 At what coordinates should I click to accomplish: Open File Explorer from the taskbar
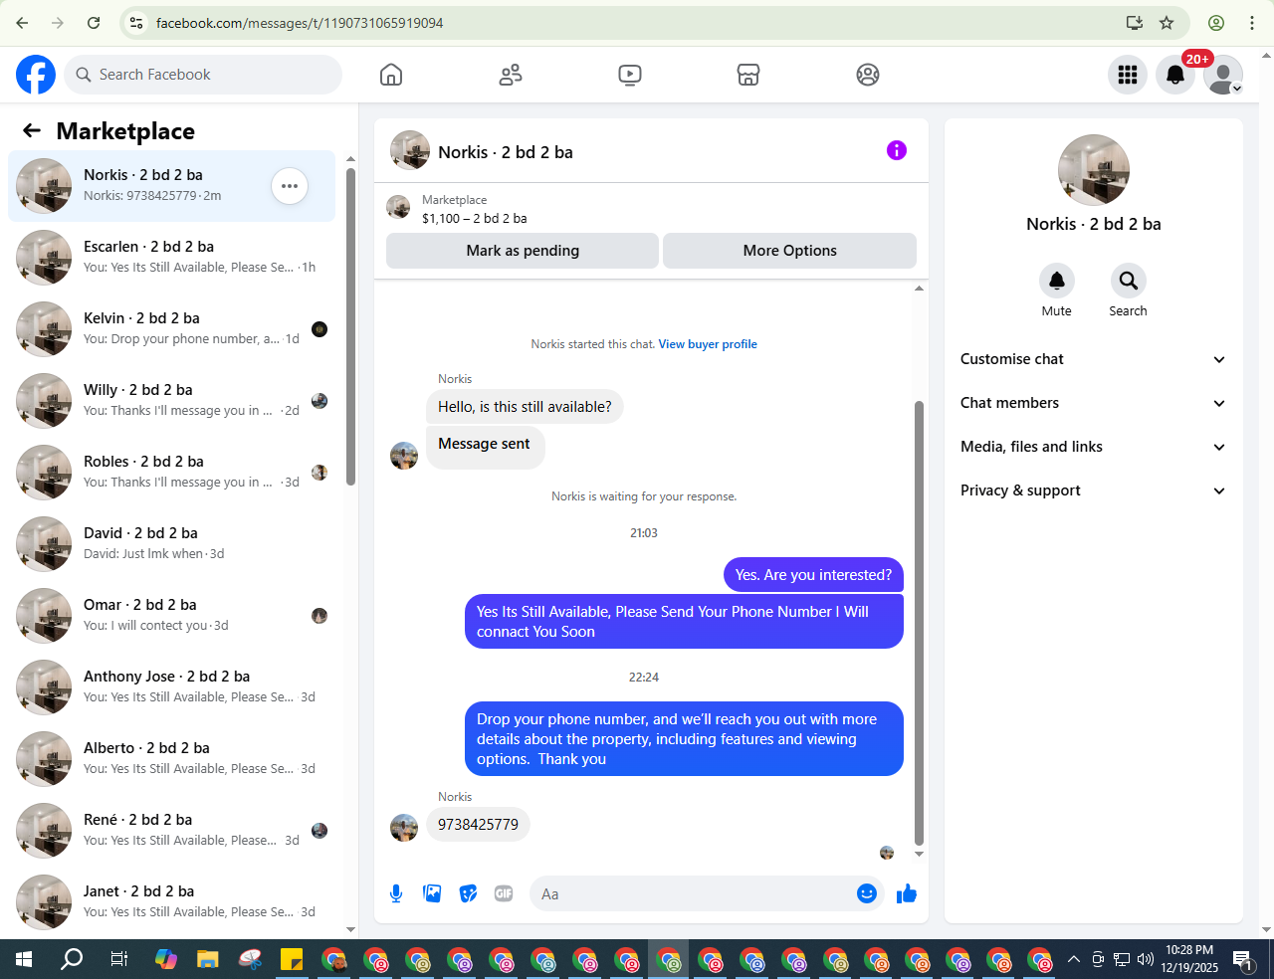tap(207, 959)
